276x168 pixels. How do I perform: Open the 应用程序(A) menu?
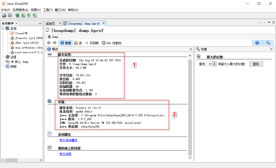[21, 10]
